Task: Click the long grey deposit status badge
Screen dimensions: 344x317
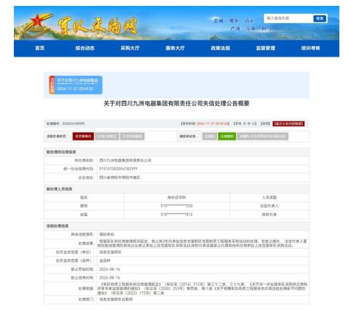Action: (x=263, y=136)
